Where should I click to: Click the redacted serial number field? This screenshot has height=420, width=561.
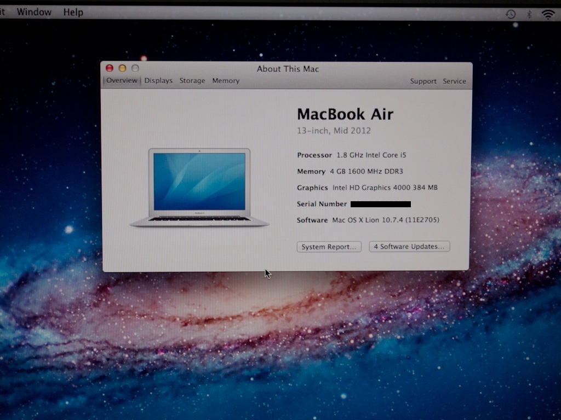(x=381, y=204)
